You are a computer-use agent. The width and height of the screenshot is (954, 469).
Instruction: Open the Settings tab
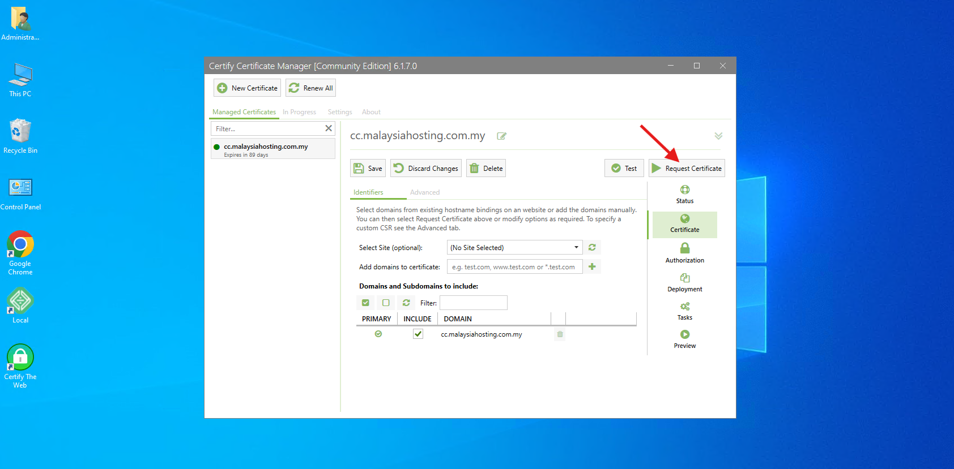pyautogui.click(x=340, y=112)
